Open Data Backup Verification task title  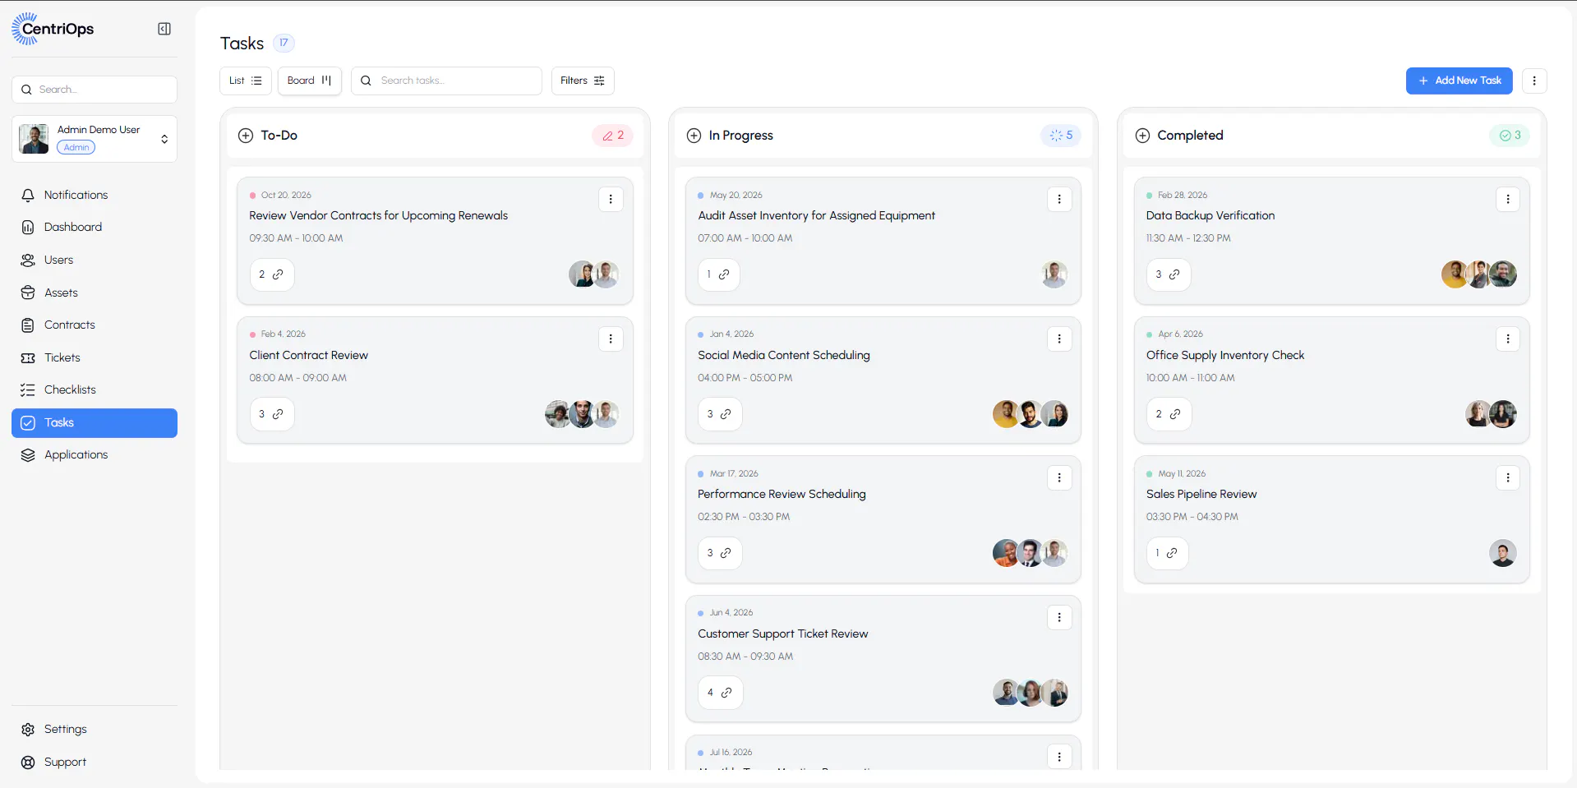coord(1210,216)
